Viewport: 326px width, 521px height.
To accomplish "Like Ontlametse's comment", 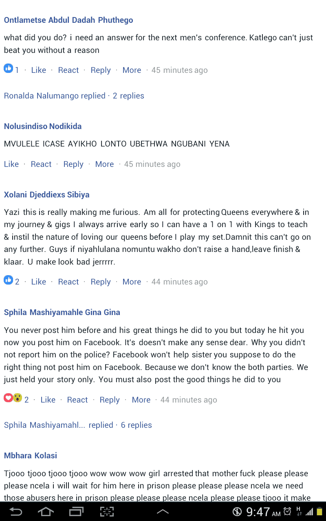I will 38,70.
